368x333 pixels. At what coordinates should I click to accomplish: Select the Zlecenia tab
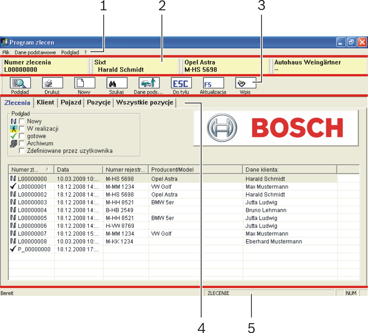[x=17, y=103]
